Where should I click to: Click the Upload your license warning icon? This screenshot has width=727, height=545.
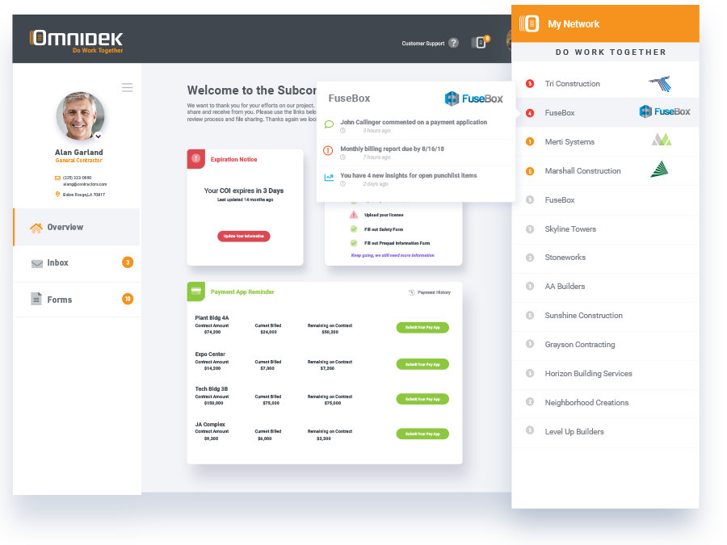pyautogui.click(x=354, y=215)
